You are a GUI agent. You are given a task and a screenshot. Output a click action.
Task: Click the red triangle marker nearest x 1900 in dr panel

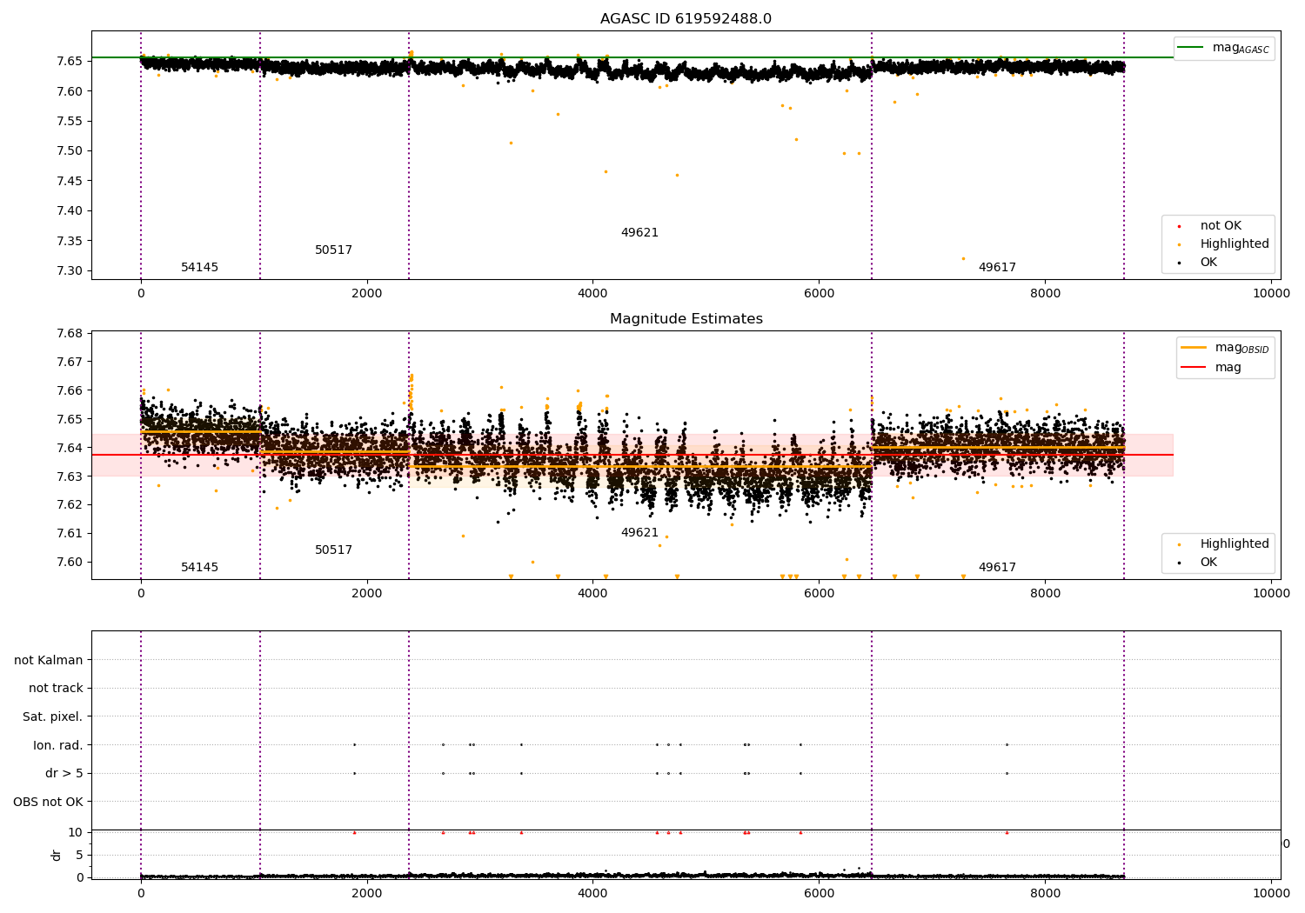[x=354, y=832]
